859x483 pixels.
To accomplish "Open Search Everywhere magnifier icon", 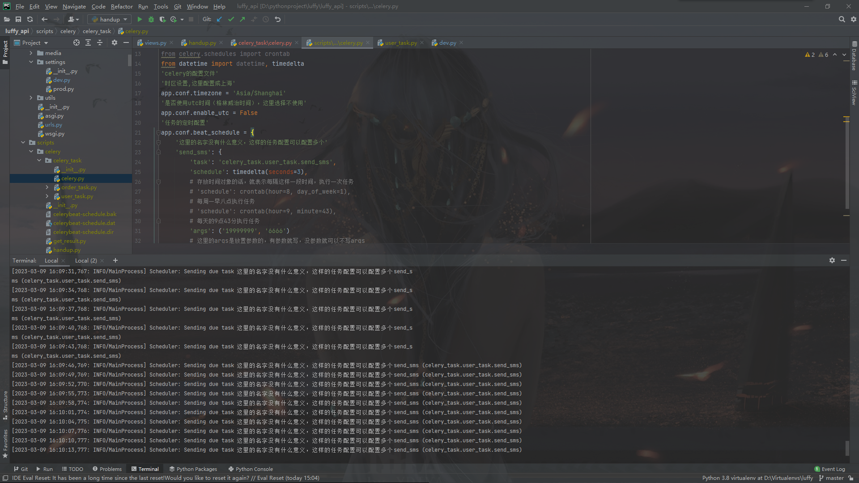I will 842,19.
